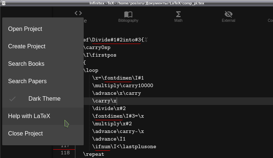Click the \fontdimen\I#3=\x line

pyautogui.click(x=118, y=116)
